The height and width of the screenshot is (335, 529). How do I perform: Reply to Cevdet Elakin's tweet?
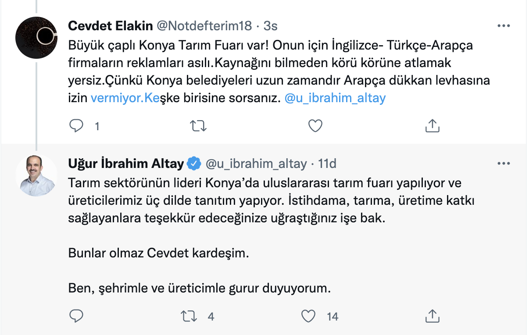77,125
